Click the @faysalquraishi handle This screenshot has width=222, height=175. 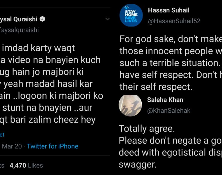click(x=19, y=30)
